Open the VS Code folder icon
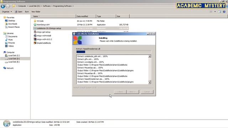228x128 pixels. [x=35, y=21]
